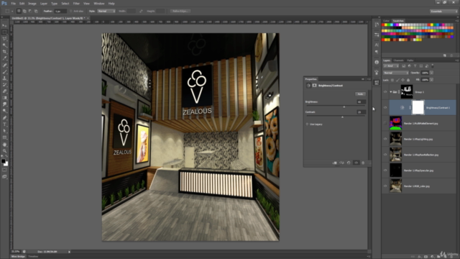Click the Refine Edge button
The image size is (460, 259).
180,12
